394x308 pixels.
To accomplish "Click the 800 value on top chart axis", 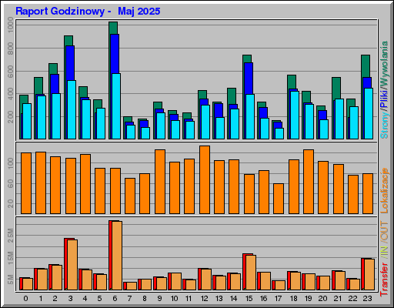I will (11, 49).
